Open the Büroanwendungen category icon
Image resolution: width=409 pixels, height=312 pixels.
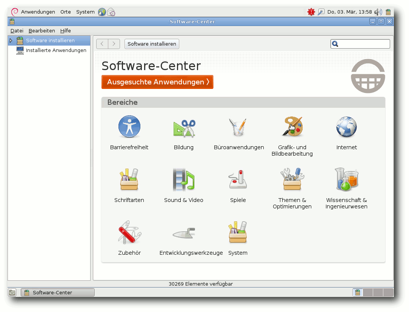(x=238, y=127)
